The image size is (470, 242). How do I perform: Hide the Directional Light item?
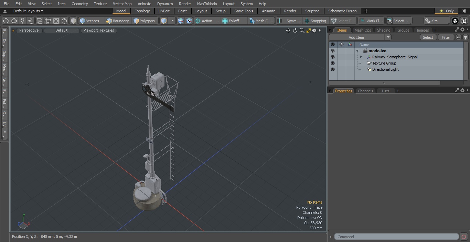[x=332, y=69]
